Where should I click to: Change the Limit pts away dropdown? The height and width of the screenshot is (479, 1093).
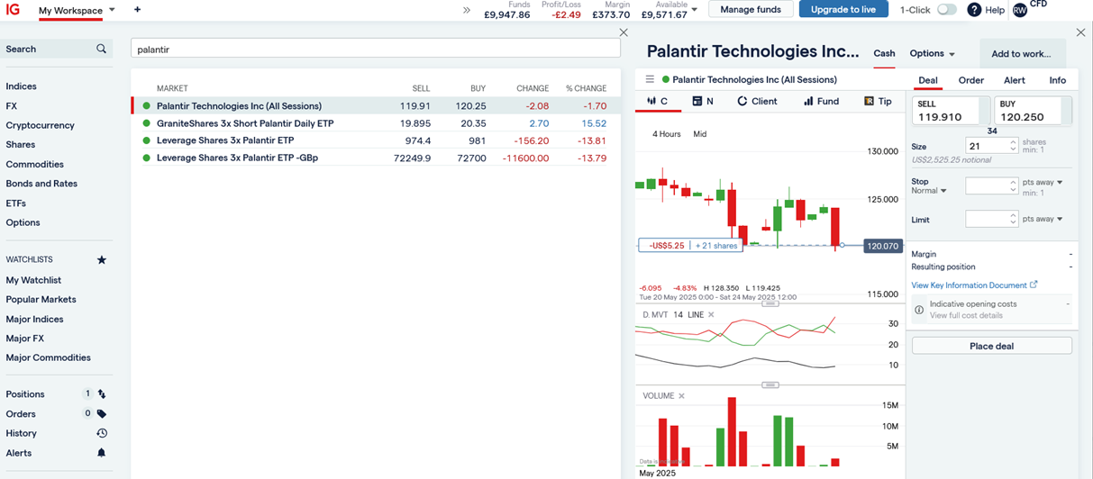coord(1043,219)
